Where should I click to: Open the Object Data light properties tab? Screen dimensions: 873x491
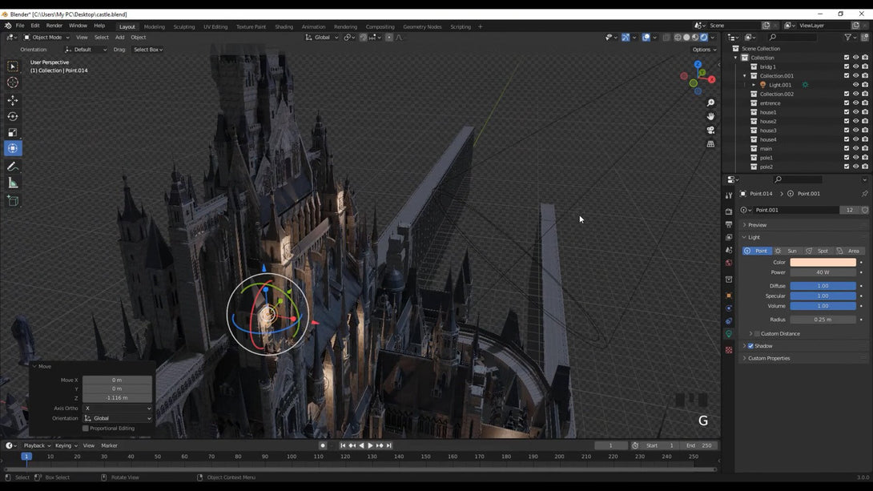pyautogui.click(x=729, y=334)
